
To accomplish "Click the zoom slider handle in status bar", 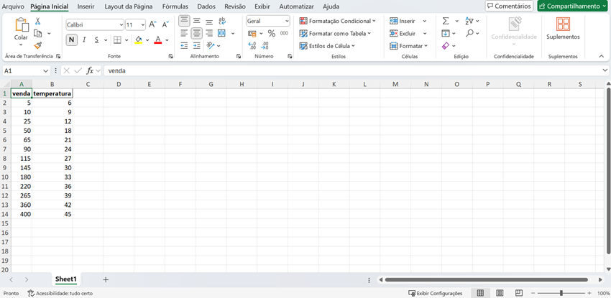I will coord(561,293).
